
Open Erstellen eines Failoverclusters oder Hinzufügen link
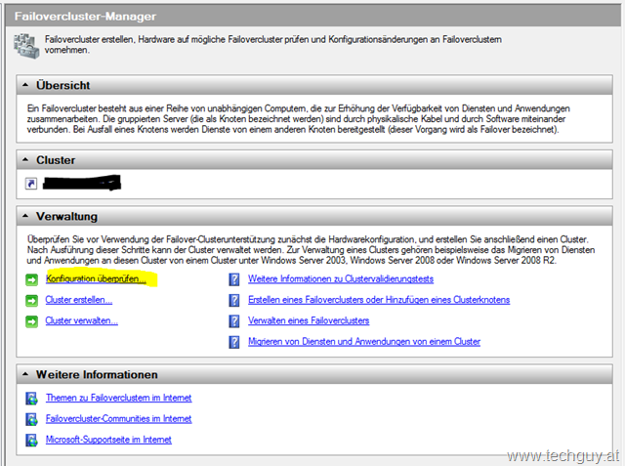pyautogui.click(x=379, y=300)
